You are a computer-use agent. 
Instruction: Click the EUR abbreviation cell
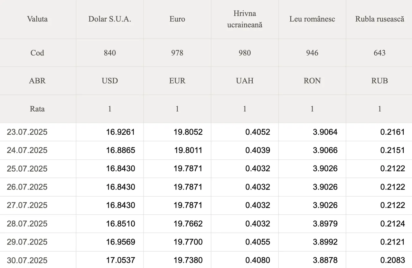click(x=177, y=81)
